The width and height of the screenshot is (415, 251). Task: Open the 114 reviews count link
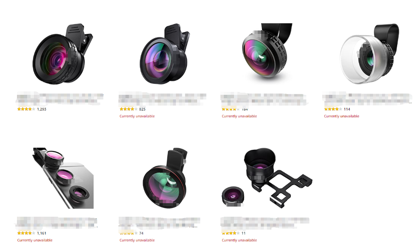pos(347,109)
